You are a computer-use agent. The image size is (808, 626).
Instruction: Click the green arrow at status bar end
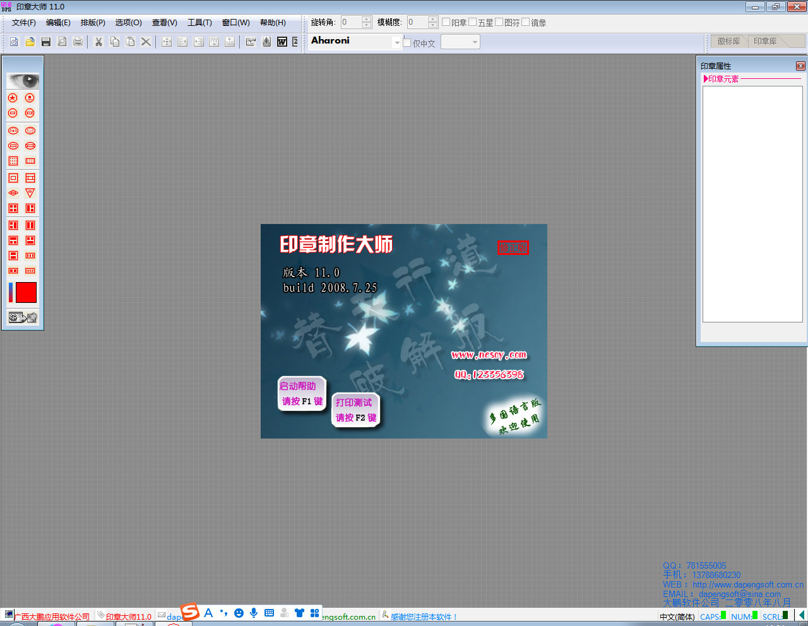801,615
